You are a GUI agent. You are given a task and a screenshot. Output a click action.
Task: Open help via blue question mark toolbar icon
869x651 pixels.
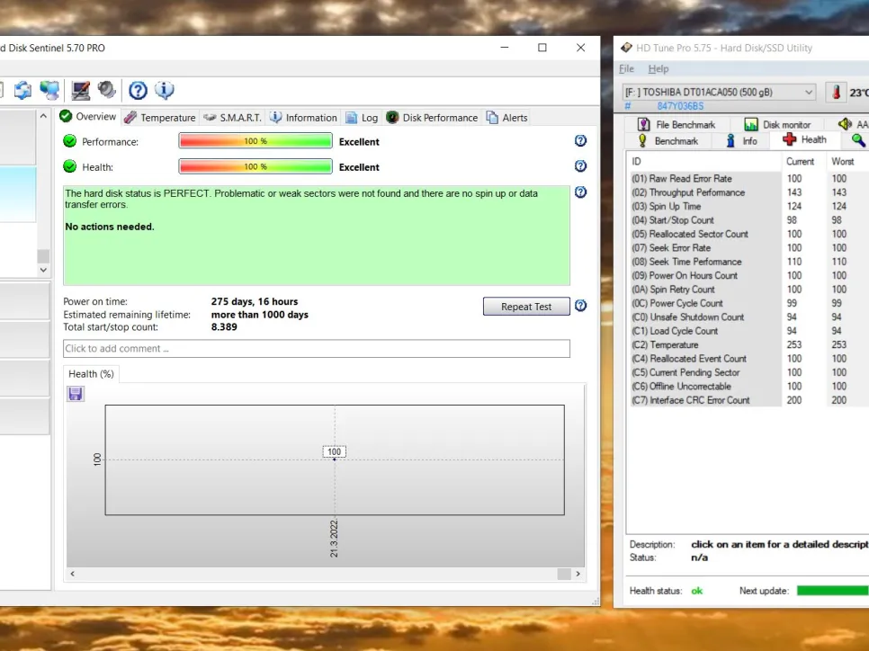point(138,90)
